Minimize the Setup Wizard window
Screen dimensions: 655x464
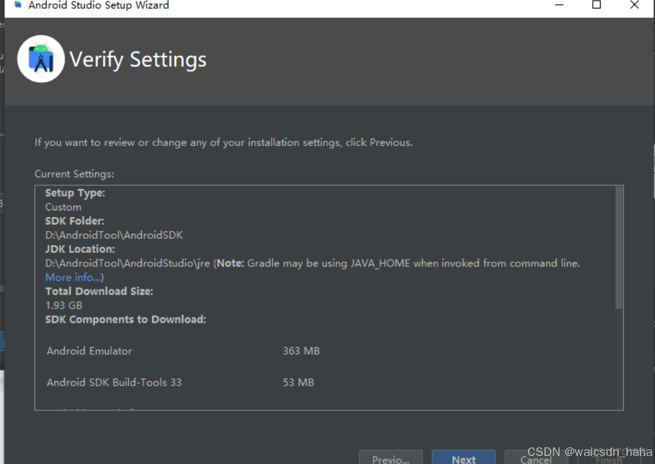559,5
